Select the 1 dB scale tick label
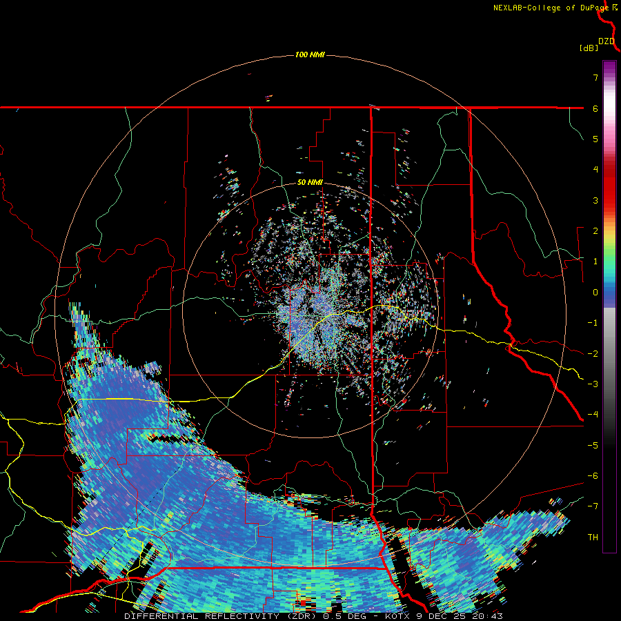This screenshot has width=621, height=621. (595, 262)
